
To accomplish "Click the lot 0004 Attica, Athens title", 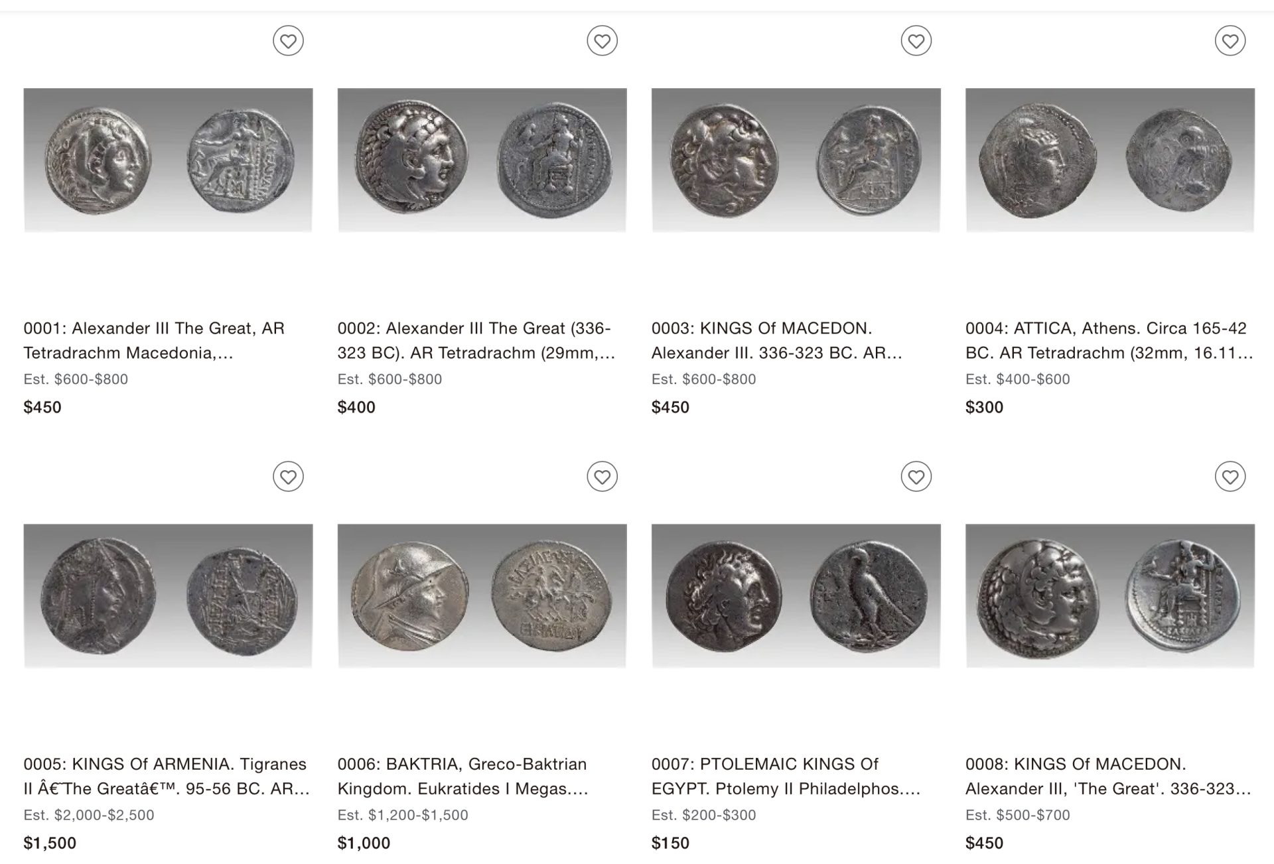I will pos(1108,340).
